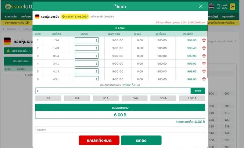Screen dimensions: 244x148
Task: Click the warning icon on เลขอั้น button
Action: pos(8,51)
